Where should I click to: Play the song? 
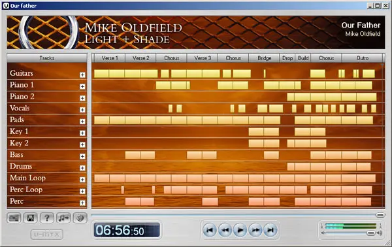[240, 230]
